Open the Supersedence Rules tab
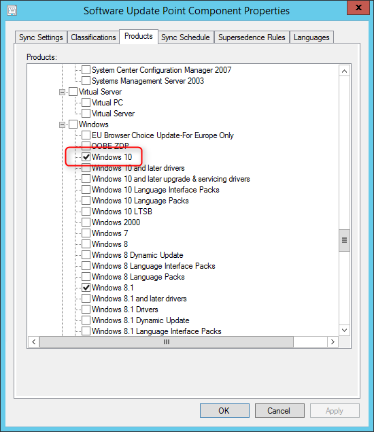 click(252, 37)
